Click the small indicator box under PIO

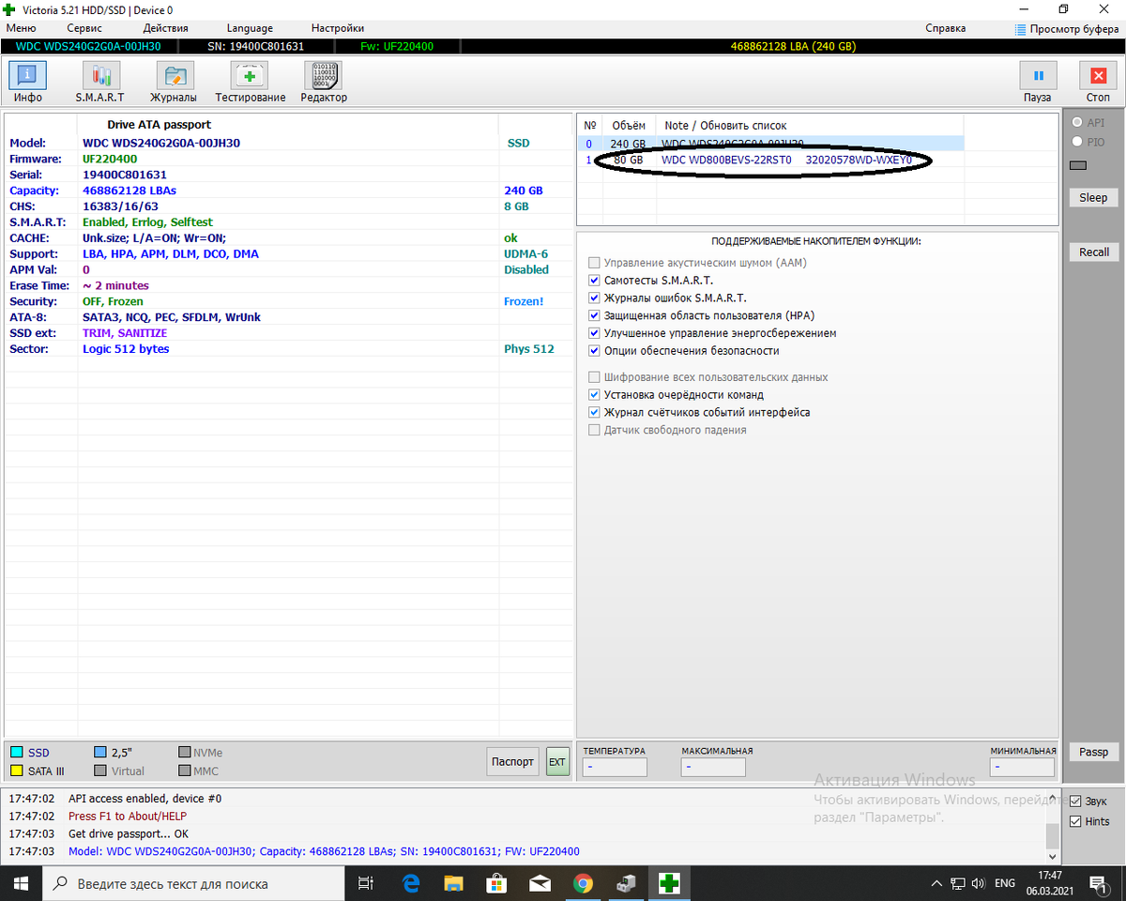click(1078, 166)
